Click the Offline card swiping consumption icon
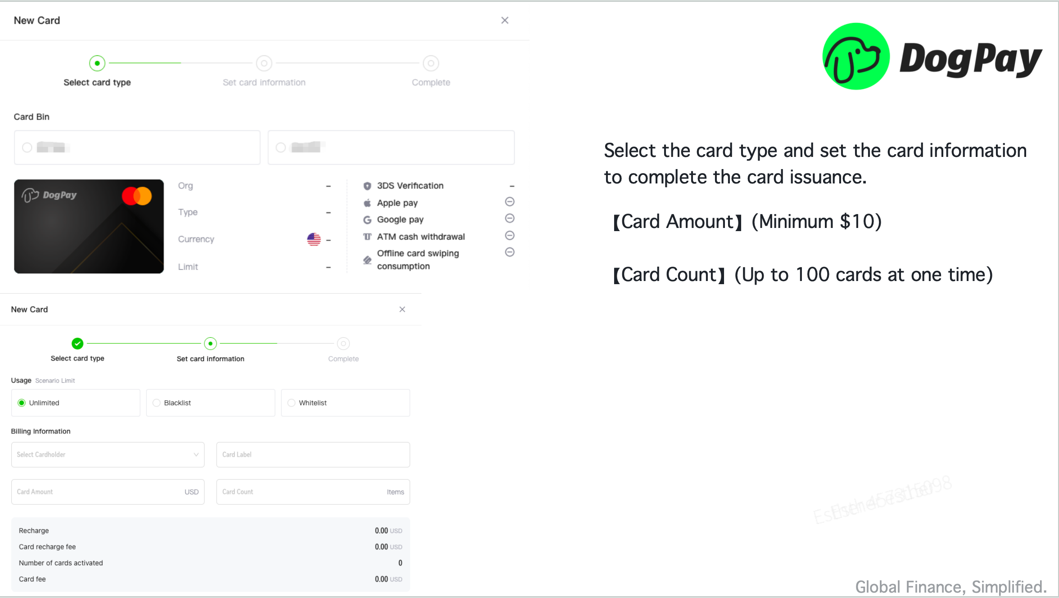Screen dimensions: 1059x598 click(367, 260)
